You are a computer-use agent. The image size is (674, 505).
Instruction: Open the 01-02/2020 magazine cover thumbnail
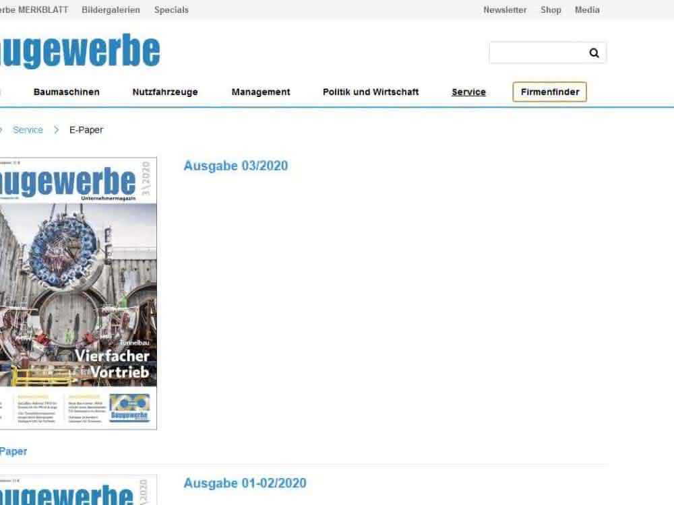point(78,490)
